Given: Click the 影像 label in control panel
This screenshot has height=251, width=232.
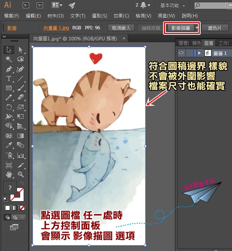Looking at the screenshot, I should 12,28.
